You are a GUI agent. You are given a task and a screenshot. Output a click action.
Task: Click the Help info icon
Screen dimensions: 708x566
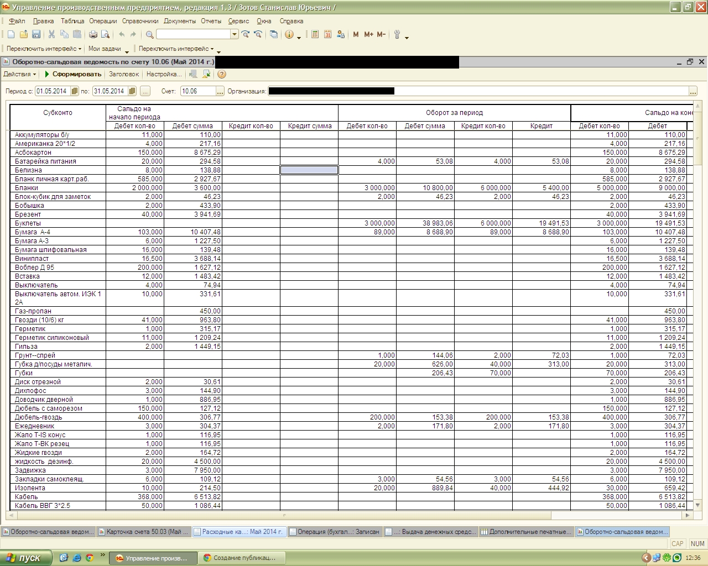(x=289, y=34)
